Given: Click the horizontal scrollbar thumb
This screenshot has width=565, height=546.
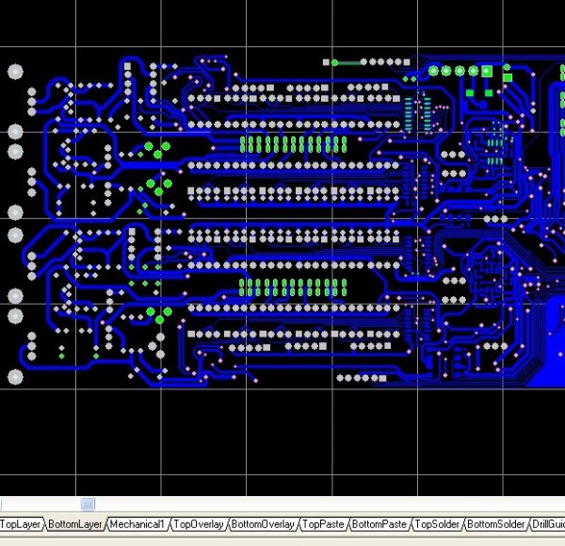Looking at the screenshot, I should pyautogui.click(x=88, y=504).
